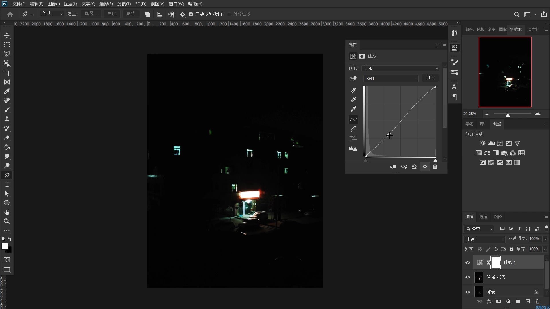Select the Ellipse shape tool
This screenshot has height=309, width=550.
7,203
